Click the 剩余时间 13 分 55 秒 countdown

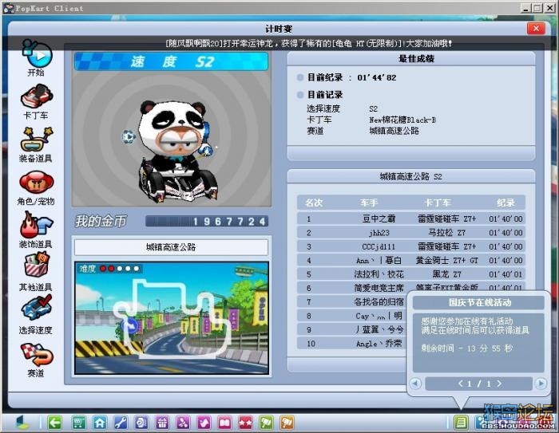coord(466,348)
